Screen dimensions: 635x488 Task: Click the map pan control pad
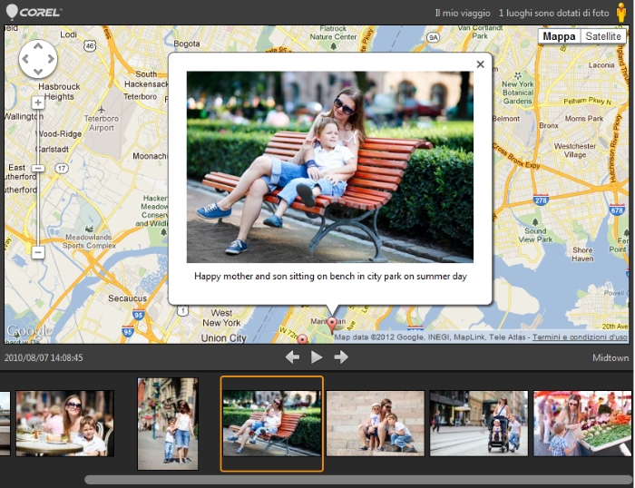pos(38,59)
